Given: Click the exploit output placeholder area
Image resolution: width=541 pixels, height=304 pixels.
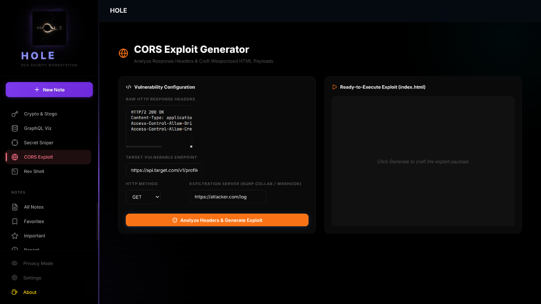Looking at the screenshot, I should tap(423, 161).
